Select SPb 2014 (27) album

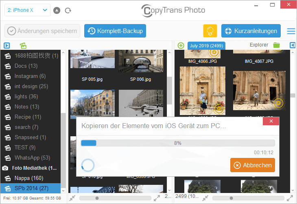pyautogui.click(x=31, y=188)
